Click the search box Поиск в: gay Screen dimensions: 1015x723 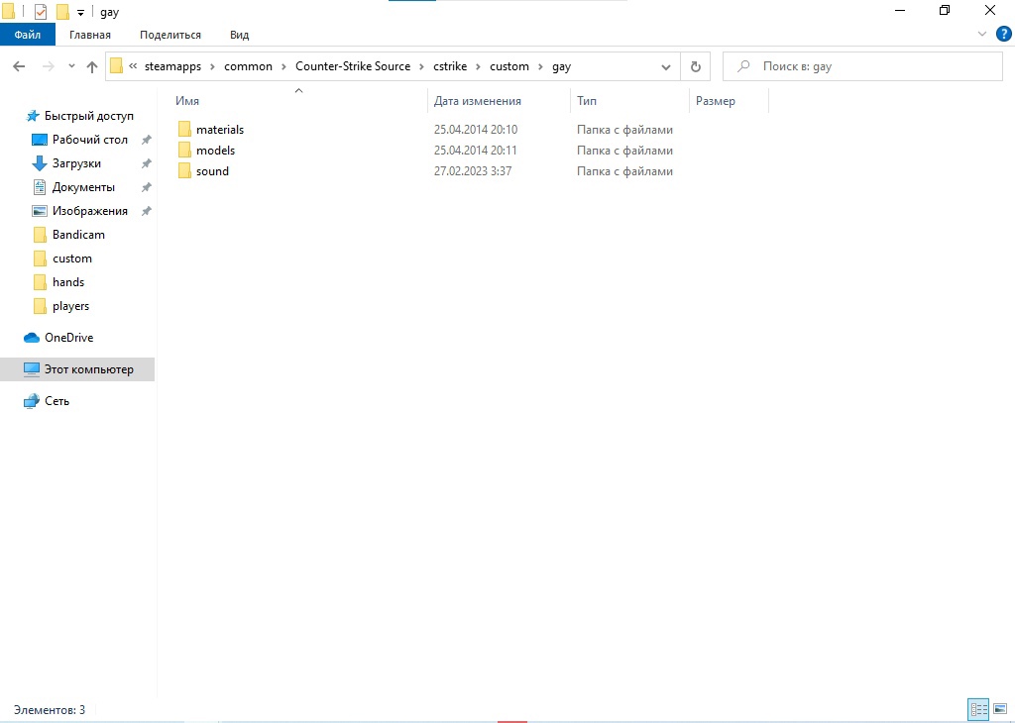pos(862,66)
